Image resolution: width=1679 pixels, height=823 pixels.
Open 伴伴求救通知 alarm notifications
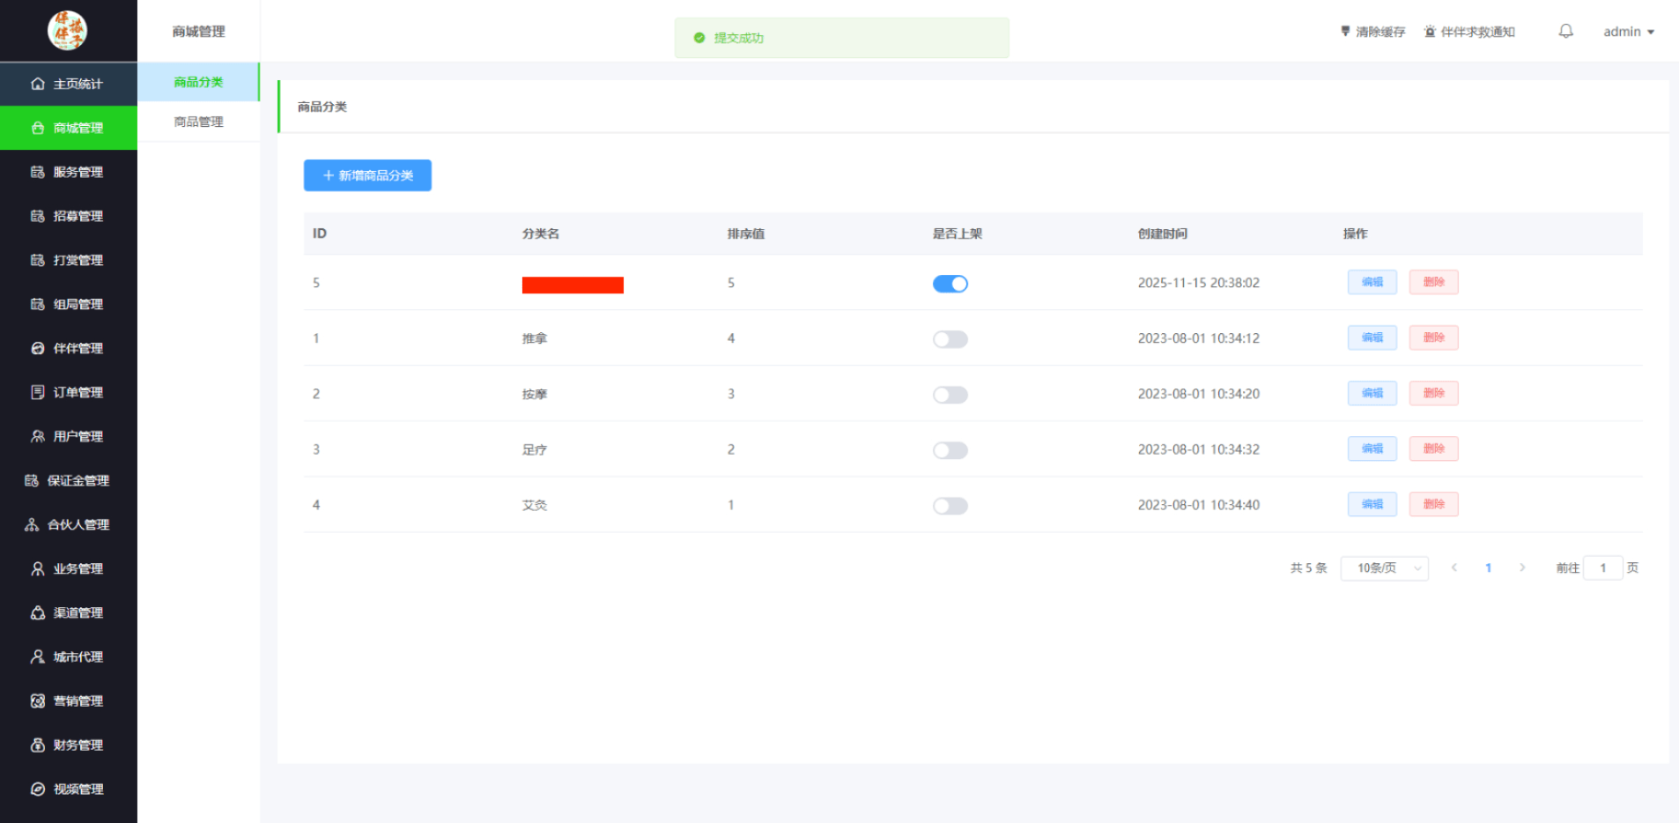point(1469,32)
